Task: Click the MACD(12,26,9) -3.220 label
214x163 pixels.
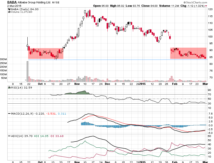Action: tap(28, 114)
